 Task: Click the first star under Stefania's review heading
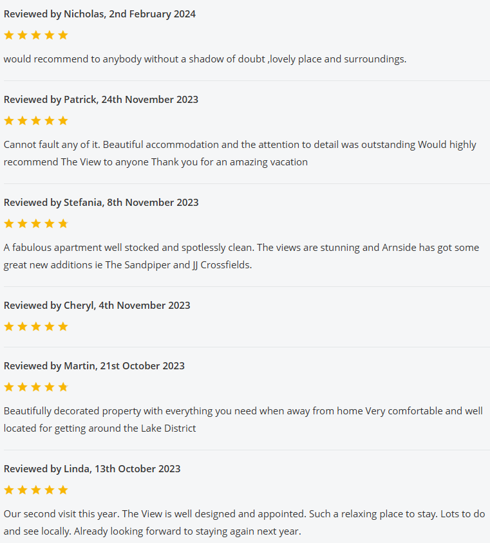point(8,224)
